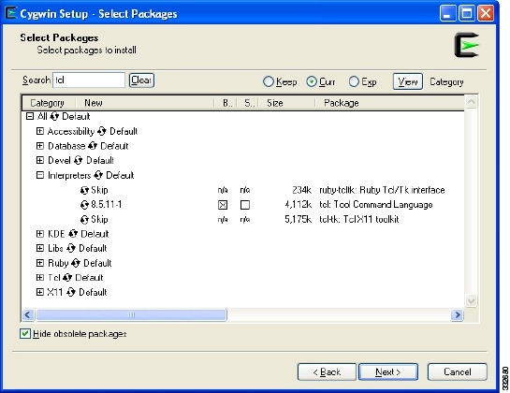Maximize the Cygwin Setup window
510x393 pixels.
467,14
